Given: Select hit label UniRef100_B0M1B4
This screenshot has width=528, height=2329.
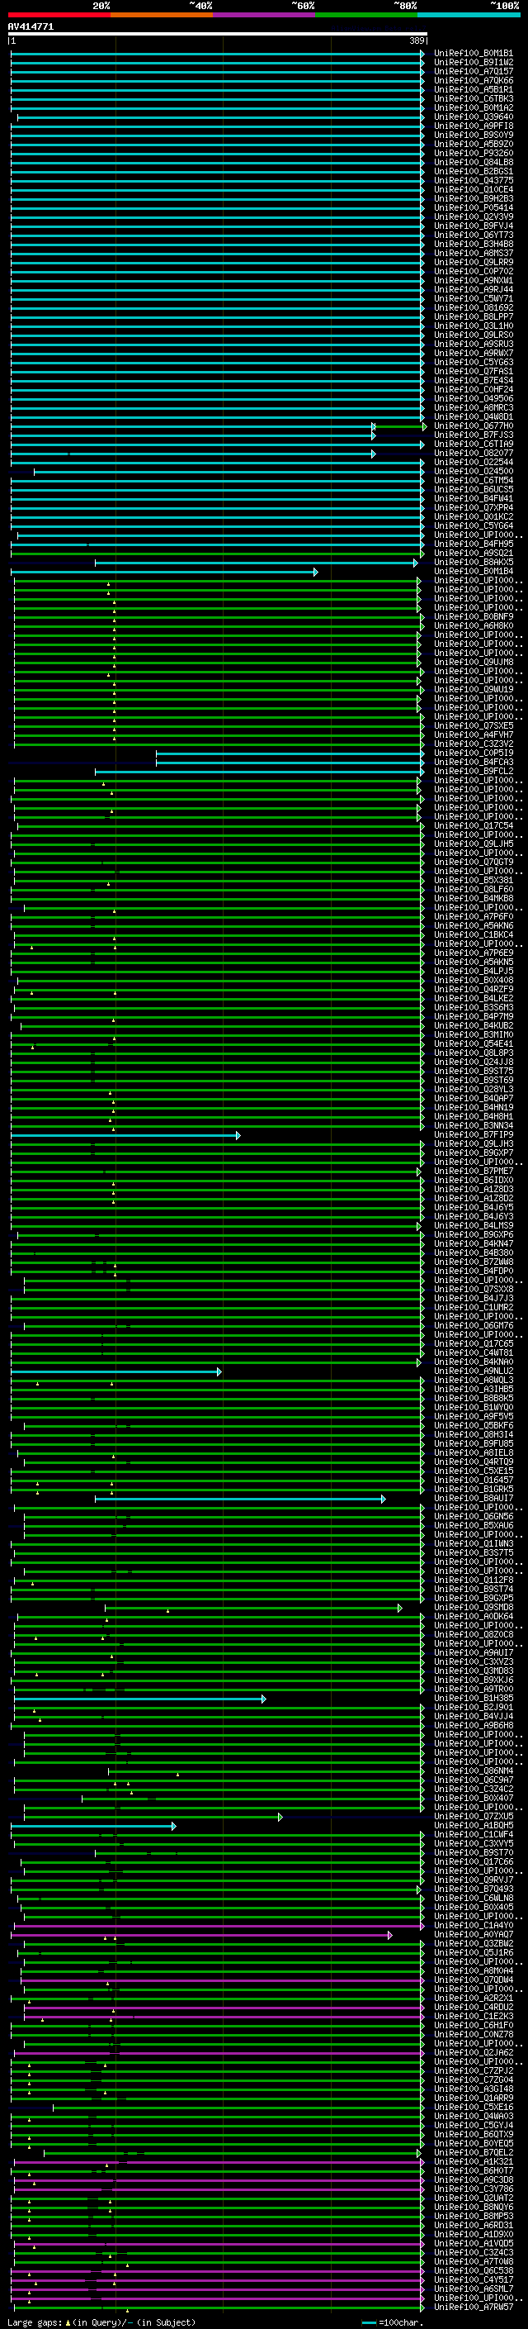Looking at the screenshot, I should [474, 572].
